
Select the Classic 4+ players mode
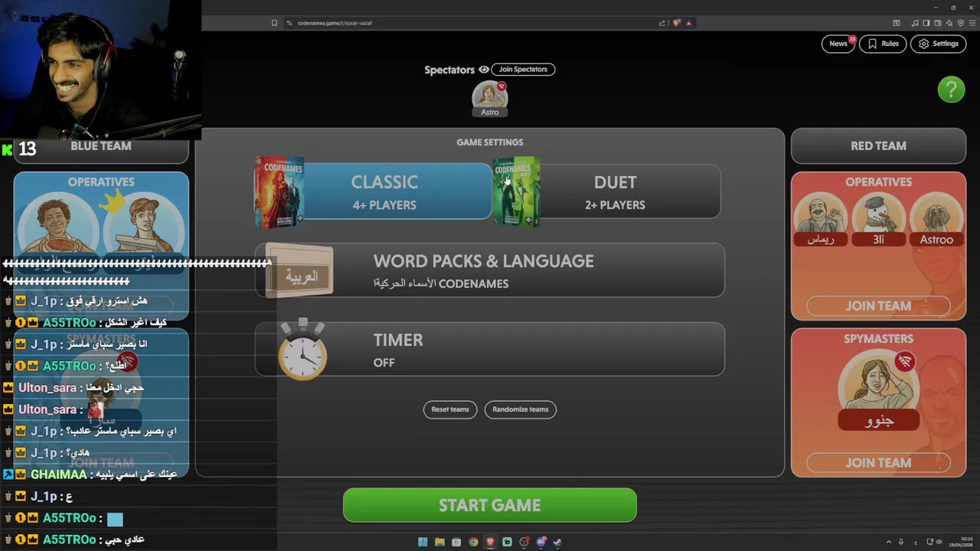pos(384,192)
